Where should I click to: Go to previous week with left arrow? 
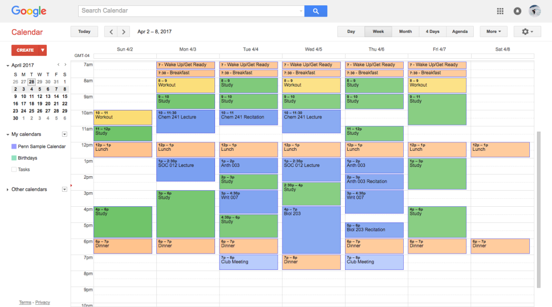(111, 32)
